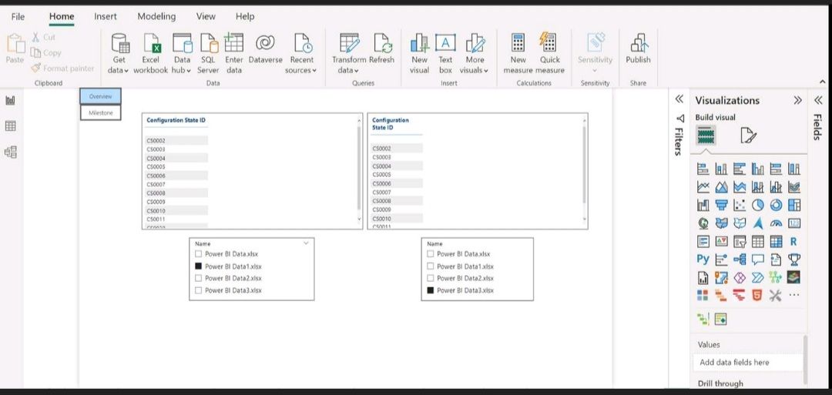
Task: Choose the Donut chart visual
Action: point(776,205)
